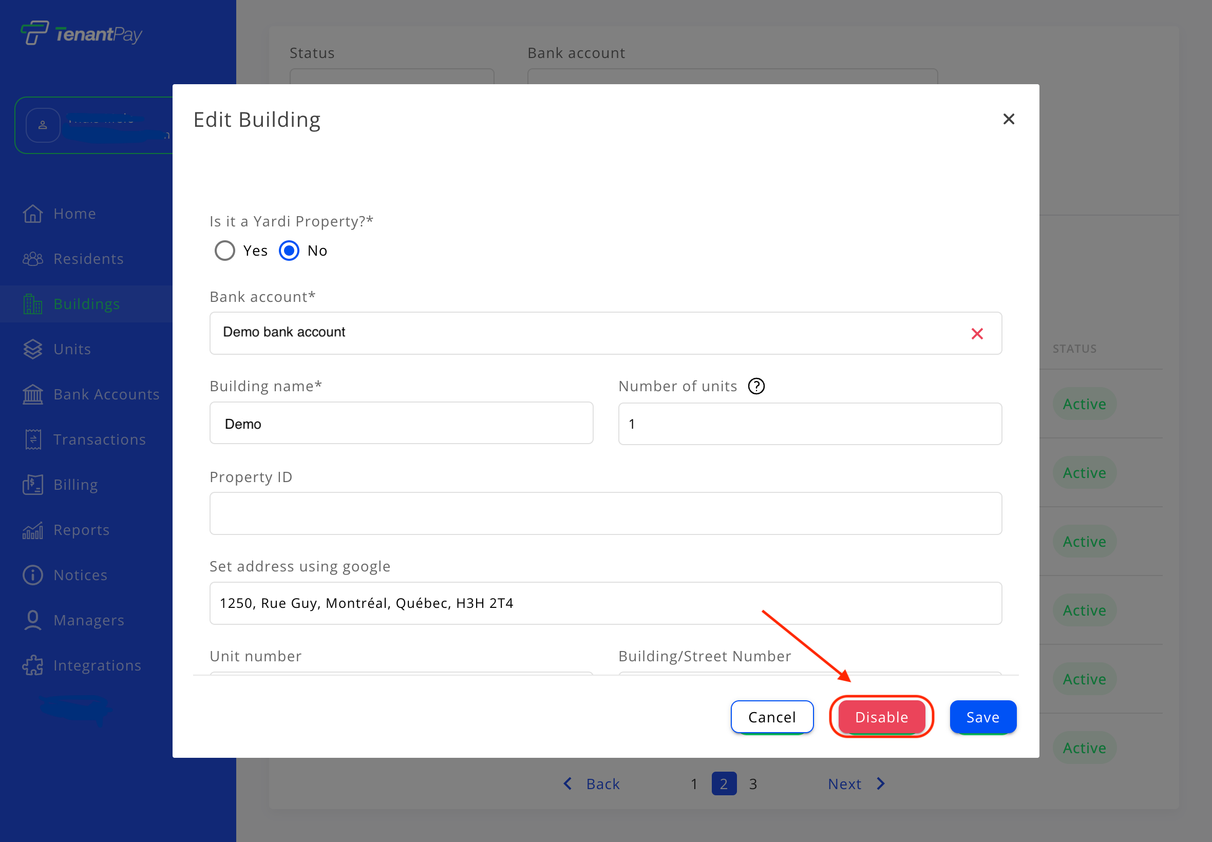Click the Building name input field
The height and width of the screenshot is (842, 1212).
pyautogui.click(x=401, y=424)
